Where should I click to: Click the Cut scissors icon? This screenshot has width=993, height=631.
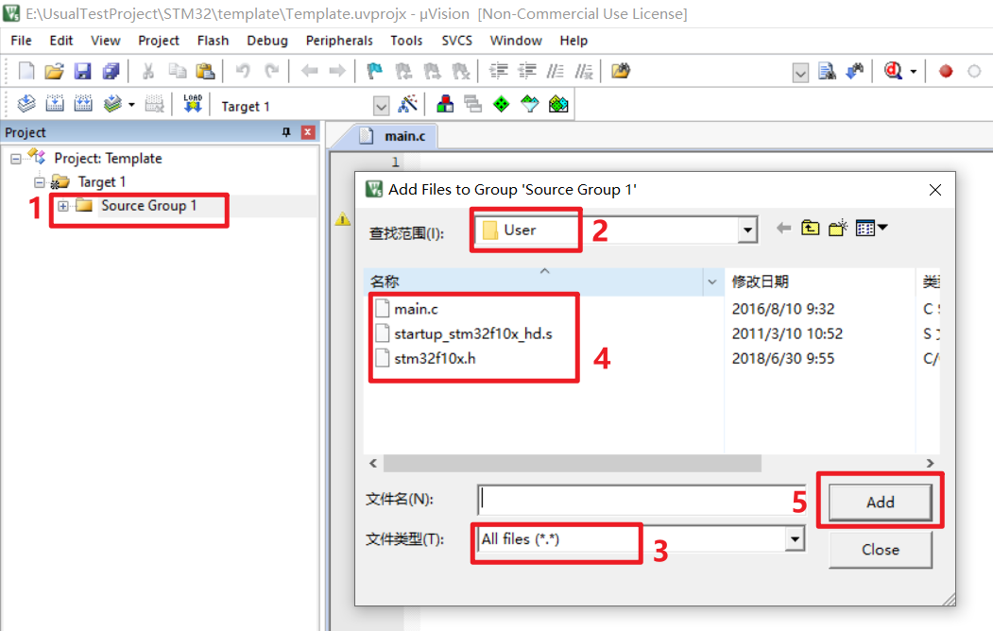click(148, 71)
